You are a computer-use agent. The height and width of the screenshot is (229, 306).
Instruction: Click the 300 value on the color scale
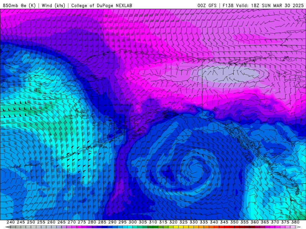[132, 222]
